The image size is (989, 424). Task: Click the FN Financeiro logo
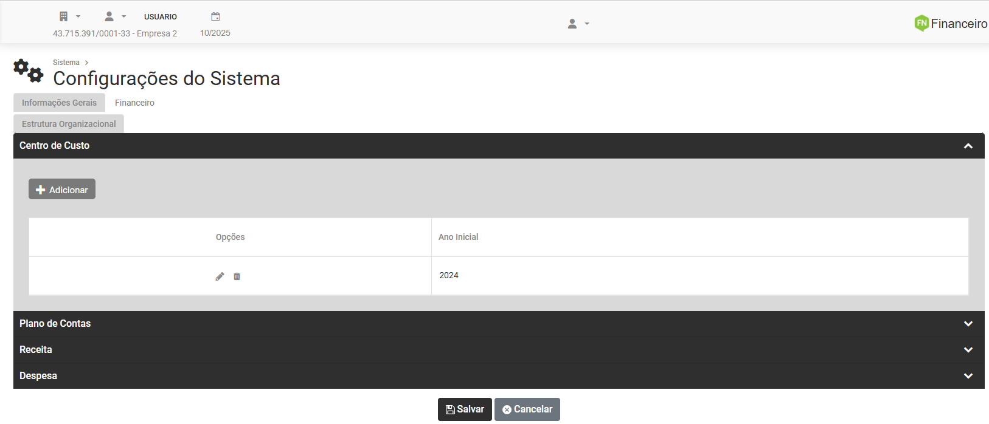(950, 24)
